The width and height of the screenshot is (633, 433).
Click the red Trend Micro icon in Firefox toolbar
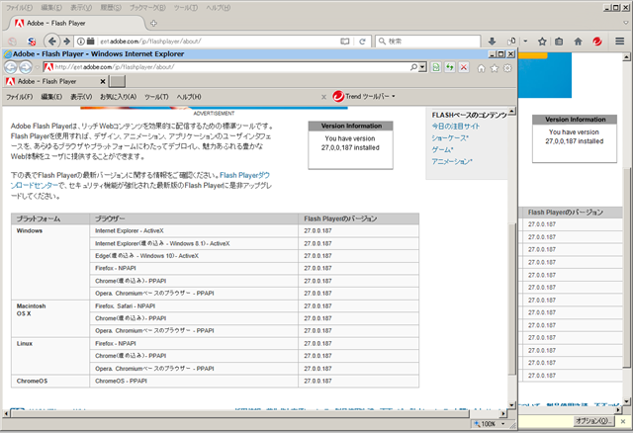[597, 42]
